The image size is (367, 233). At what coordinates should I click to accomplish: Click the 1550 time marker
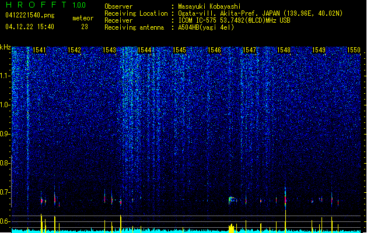point(354,50)
